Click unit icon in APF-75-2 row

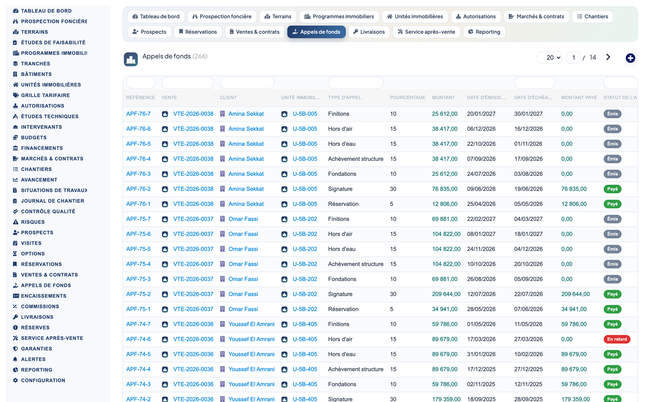pos(284,295)
